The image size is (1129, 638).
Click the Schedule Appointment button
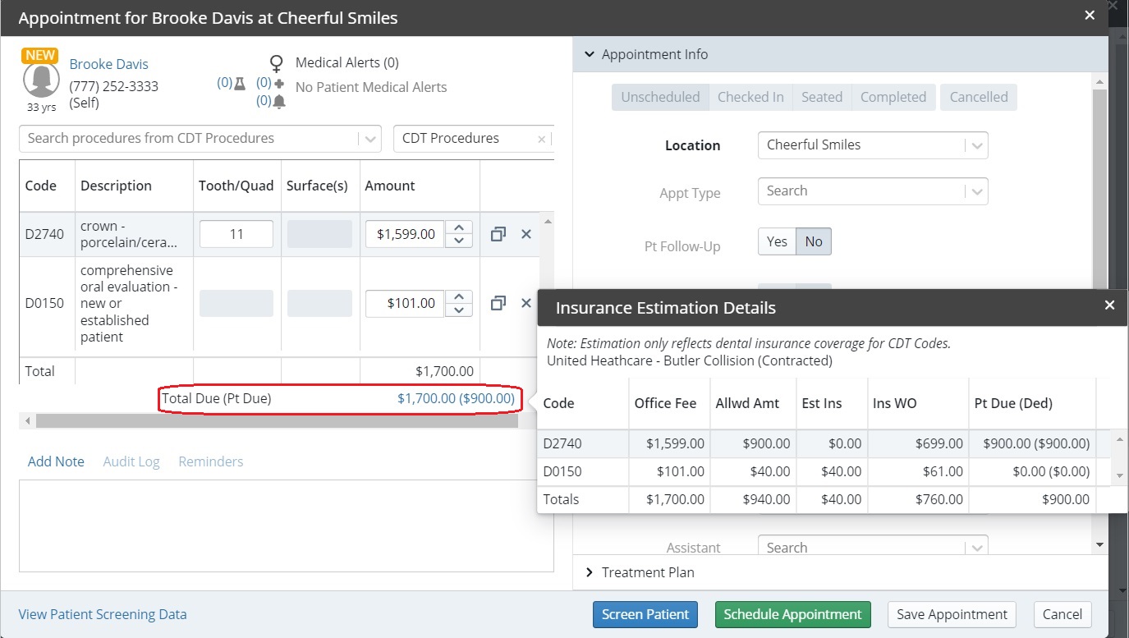click(x=792, y=614)
